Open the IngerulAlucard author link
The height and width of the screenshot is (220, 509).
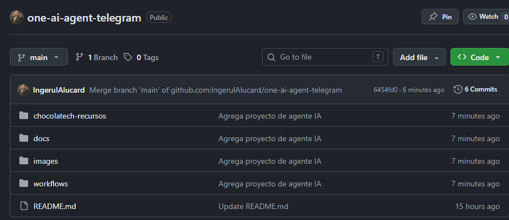[x=59, y=90]
